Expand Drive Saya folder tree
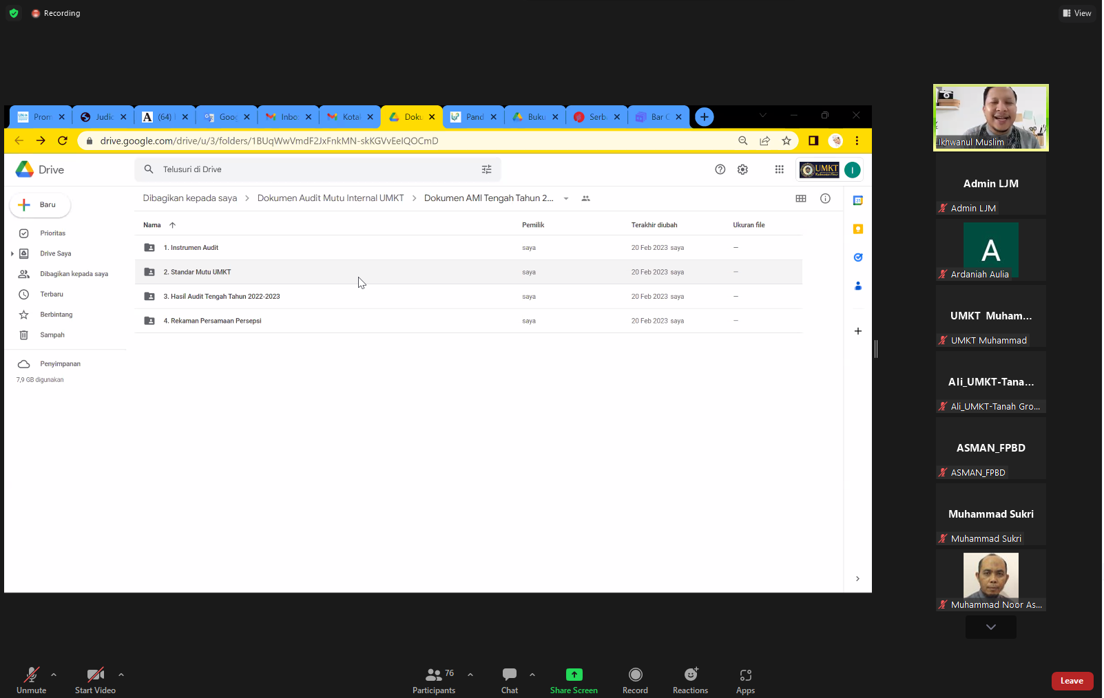 point(12,254)
